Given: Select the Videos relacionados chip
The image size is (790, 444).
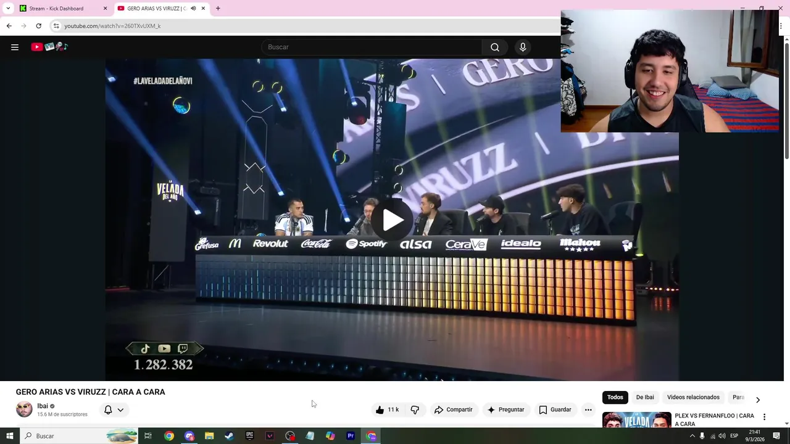Looking at the screenshot, I should tap(693, 397).
